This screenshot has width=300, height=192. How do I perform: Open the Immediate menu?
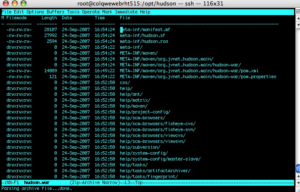coord(126,12)
